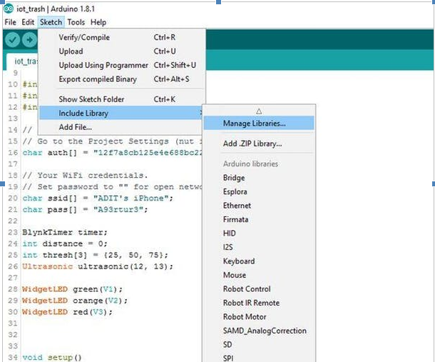Image resolution: width=435 pixels, height=362 pixels.
Task: Click the void setup() line
Action: [x=52, y=357]
